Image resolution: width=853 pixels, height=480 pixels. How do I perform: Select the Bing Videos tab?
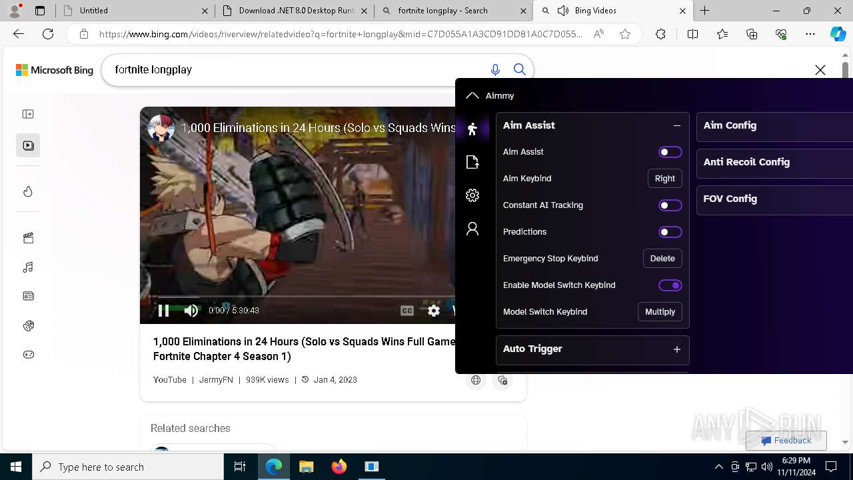click(614, 11)
